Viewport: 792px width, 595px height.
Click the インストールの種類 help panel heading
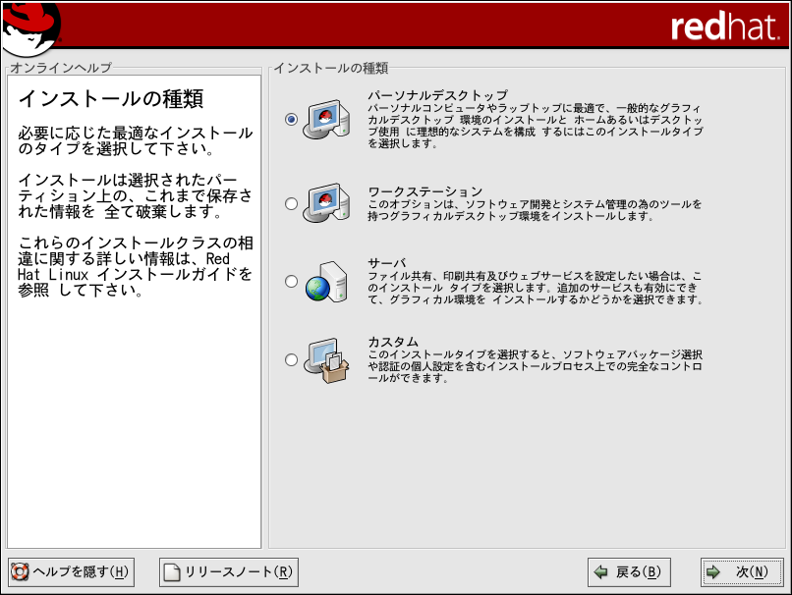[111, 99]
